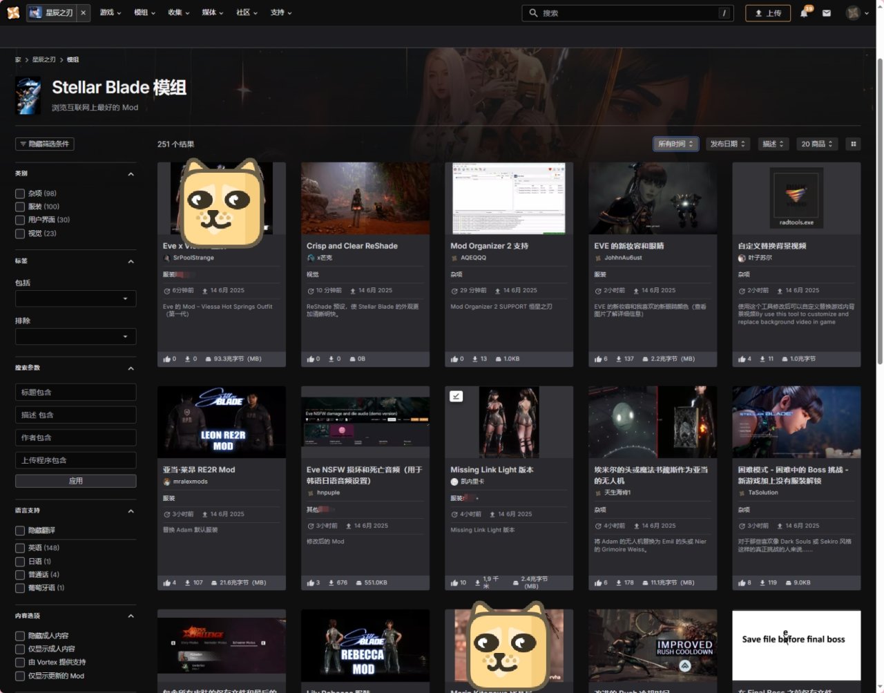Viewport: 884px width, 693px height.
Task: Open the 描述 order dropdown
Action: click(x=773, y=144)
